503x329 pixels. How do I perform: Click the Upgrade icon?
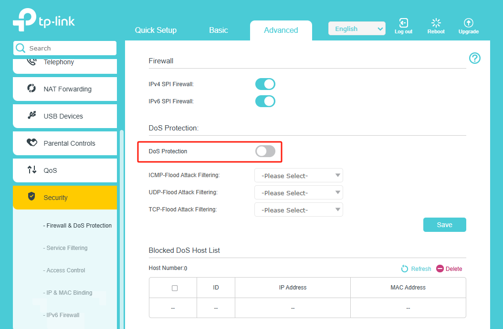coord(468,23)
